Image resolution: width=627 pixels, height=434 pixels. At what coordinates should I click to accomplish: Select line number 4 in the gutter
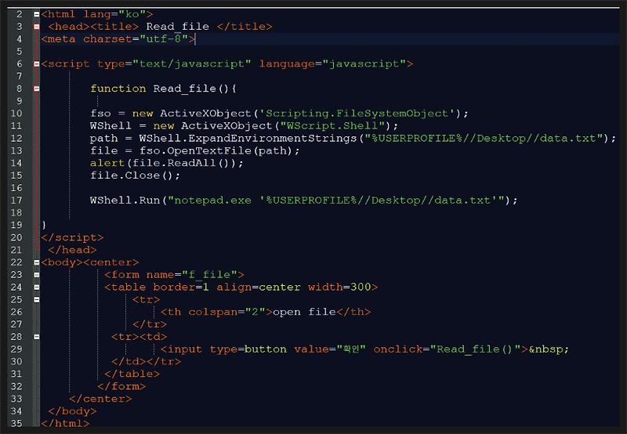[19, 39]
